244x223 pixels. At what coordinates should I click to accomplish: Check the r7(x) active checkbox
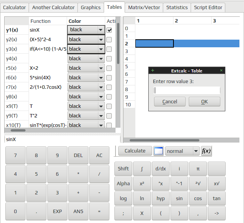pos(109,87)
